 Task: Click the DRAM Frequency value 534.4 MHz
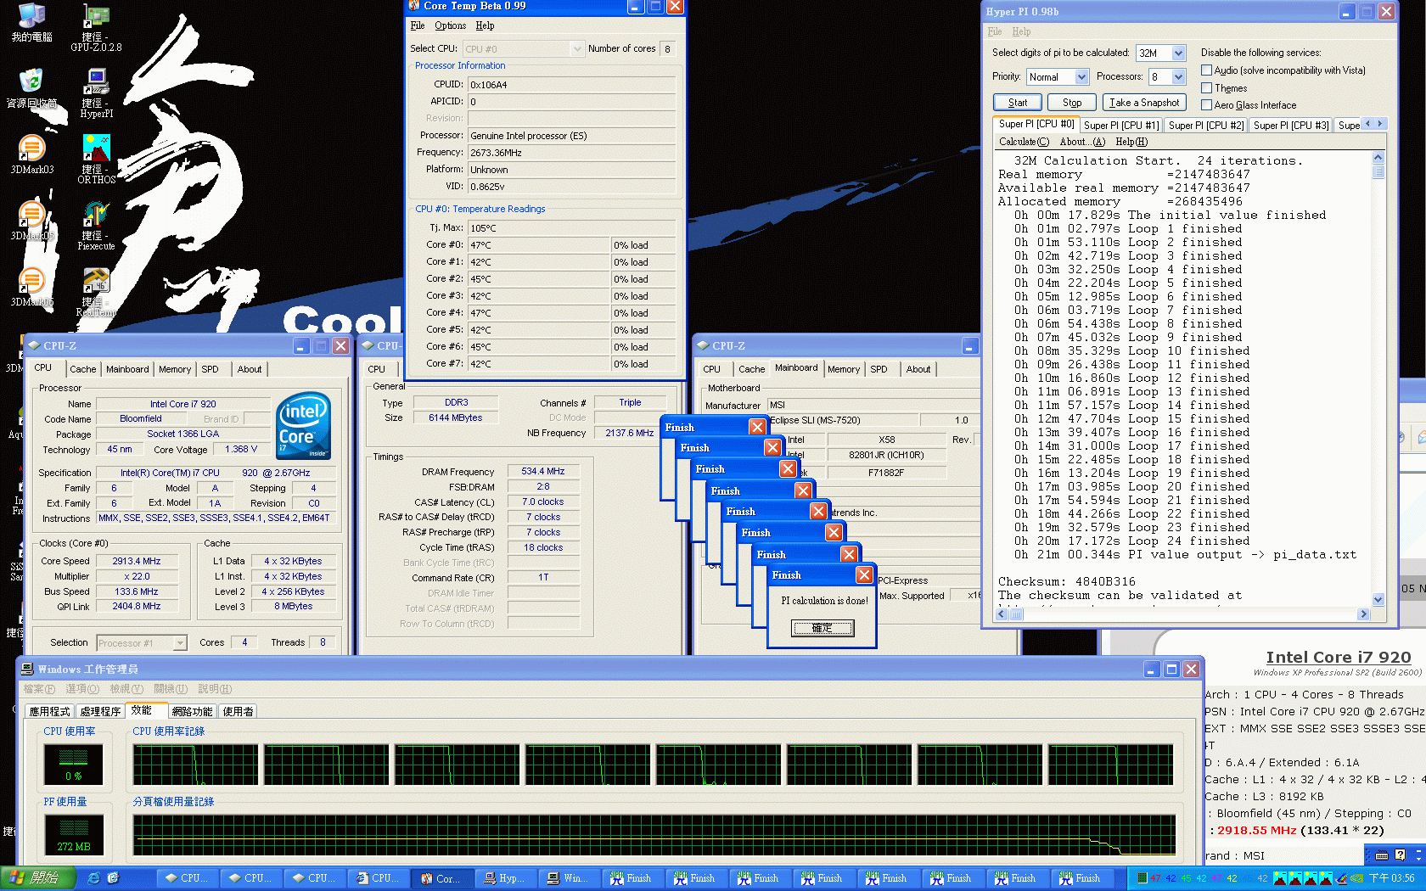[543, 471]
